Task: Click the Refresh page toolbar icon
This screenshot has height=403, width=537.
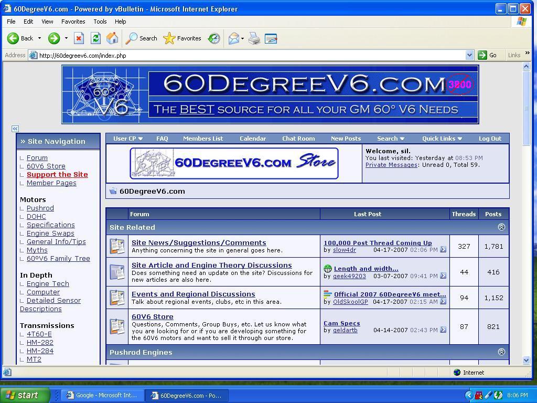Action: click(x=95, y=38)
